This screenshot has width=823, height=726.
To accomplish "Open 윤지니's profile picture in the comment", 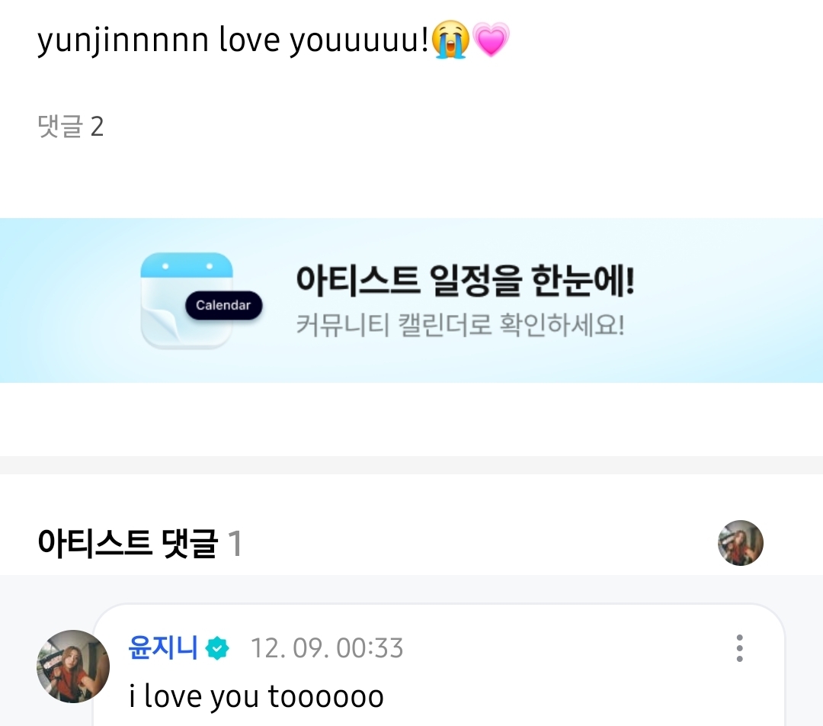I will [73, 666].
